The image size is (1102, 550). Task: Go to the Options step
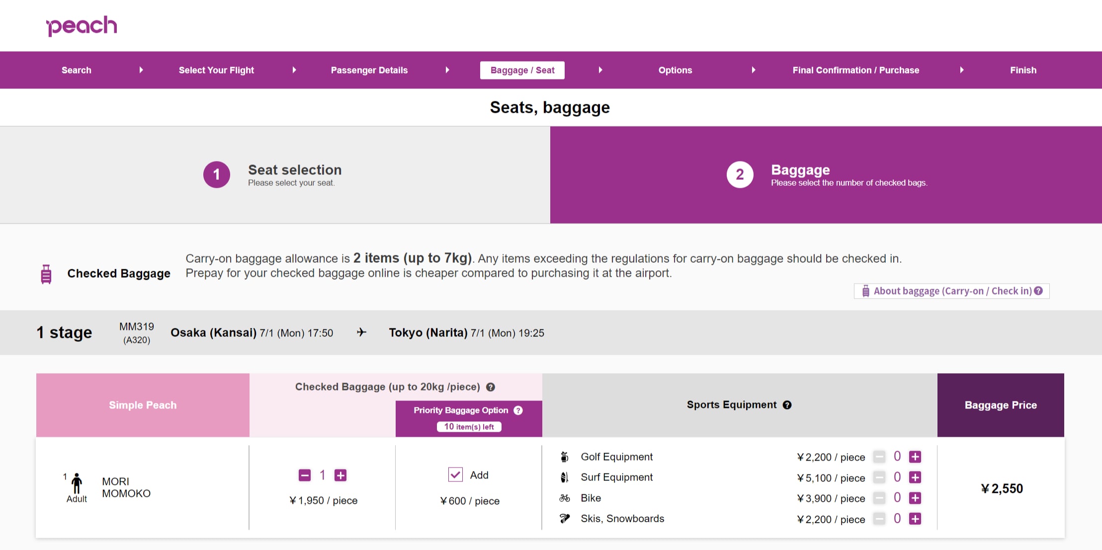(x=675, y=70)
